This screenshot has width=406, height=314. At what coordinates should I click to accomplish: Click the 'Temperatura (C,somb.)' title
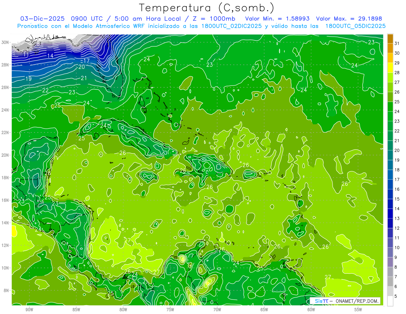click(207, 8)
